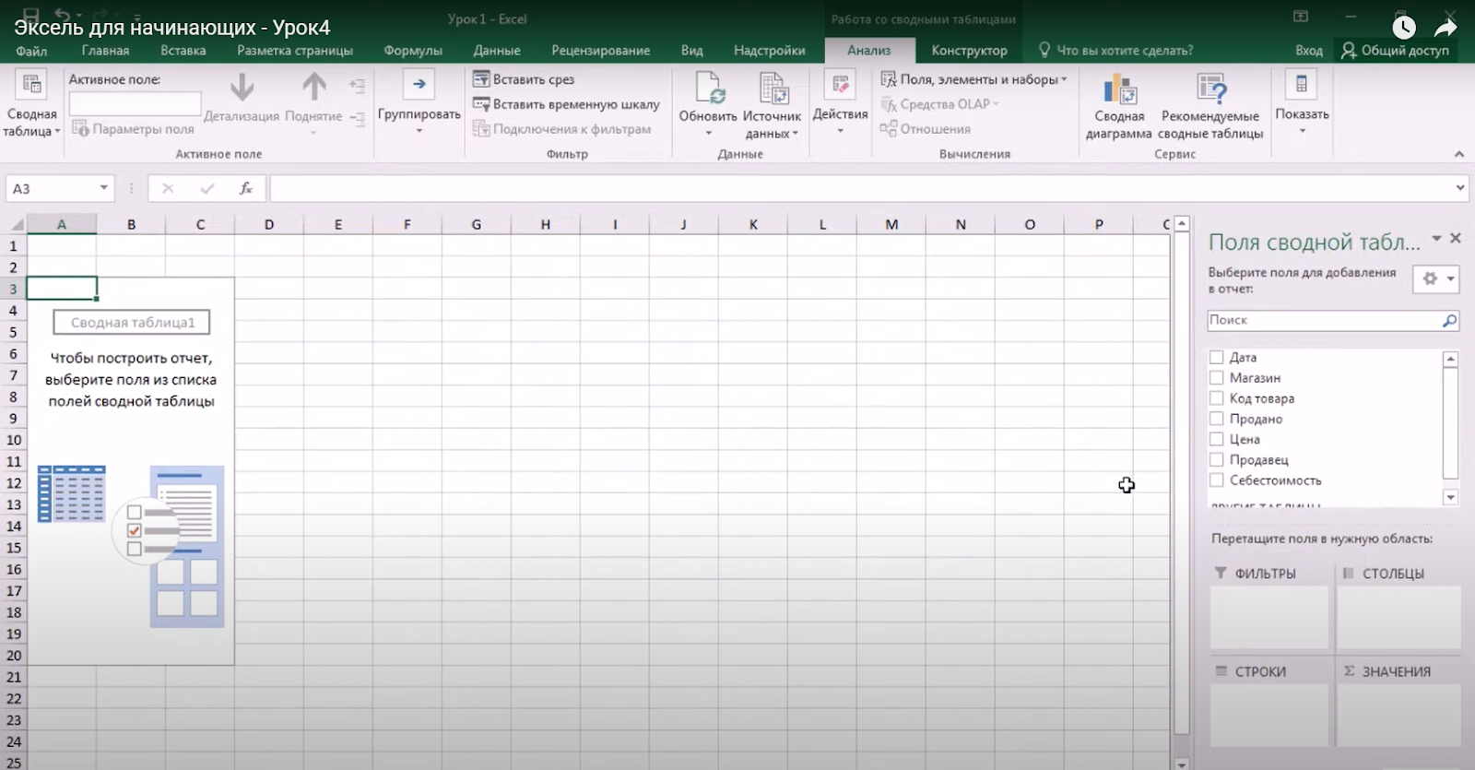
Task: Check the Магазин field checkbox
Action: [1217, 377]
